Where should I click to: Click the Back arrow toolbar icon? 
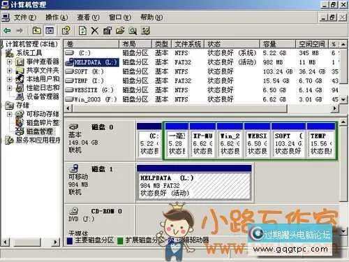click(7, 31)
